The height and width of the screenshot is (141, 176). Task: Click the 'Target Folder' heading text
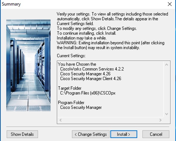70,88
